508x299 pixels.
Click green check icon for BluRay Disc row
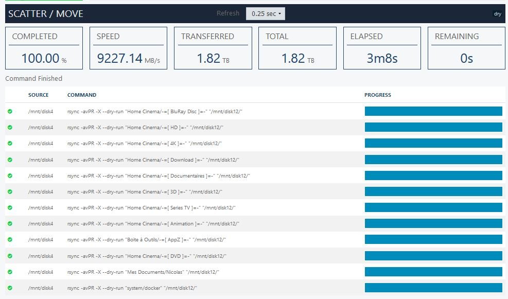10,112
